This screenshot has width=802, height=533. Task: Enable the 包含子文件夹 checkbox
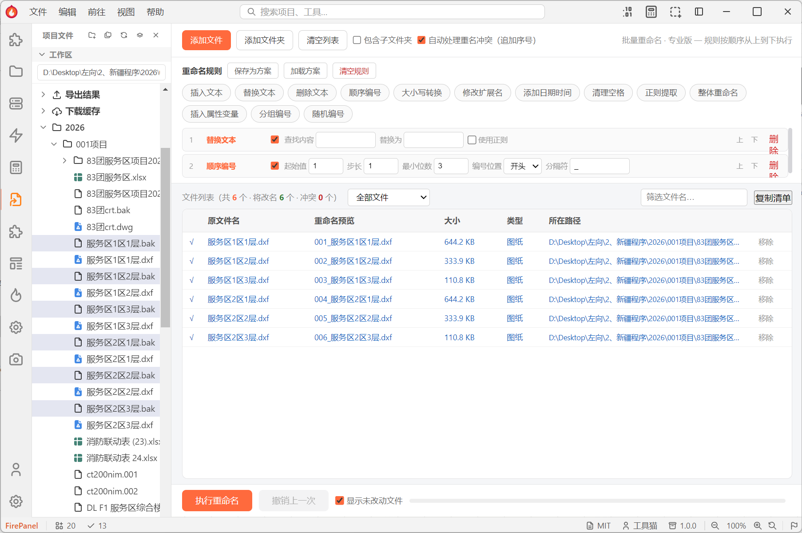click(x=357, y=40)
